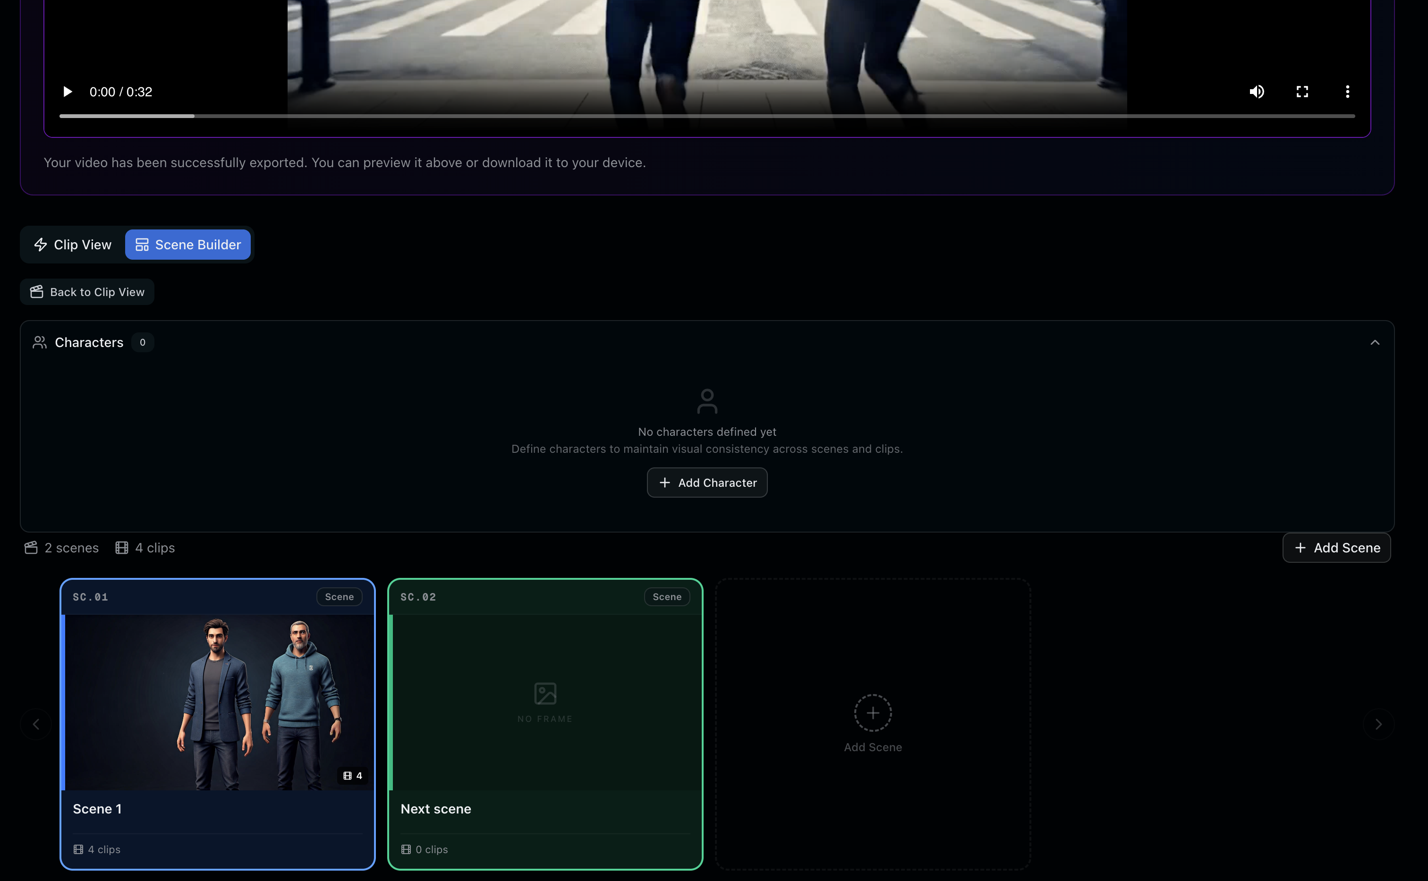Click the SC.02 label

click(418, 597)
